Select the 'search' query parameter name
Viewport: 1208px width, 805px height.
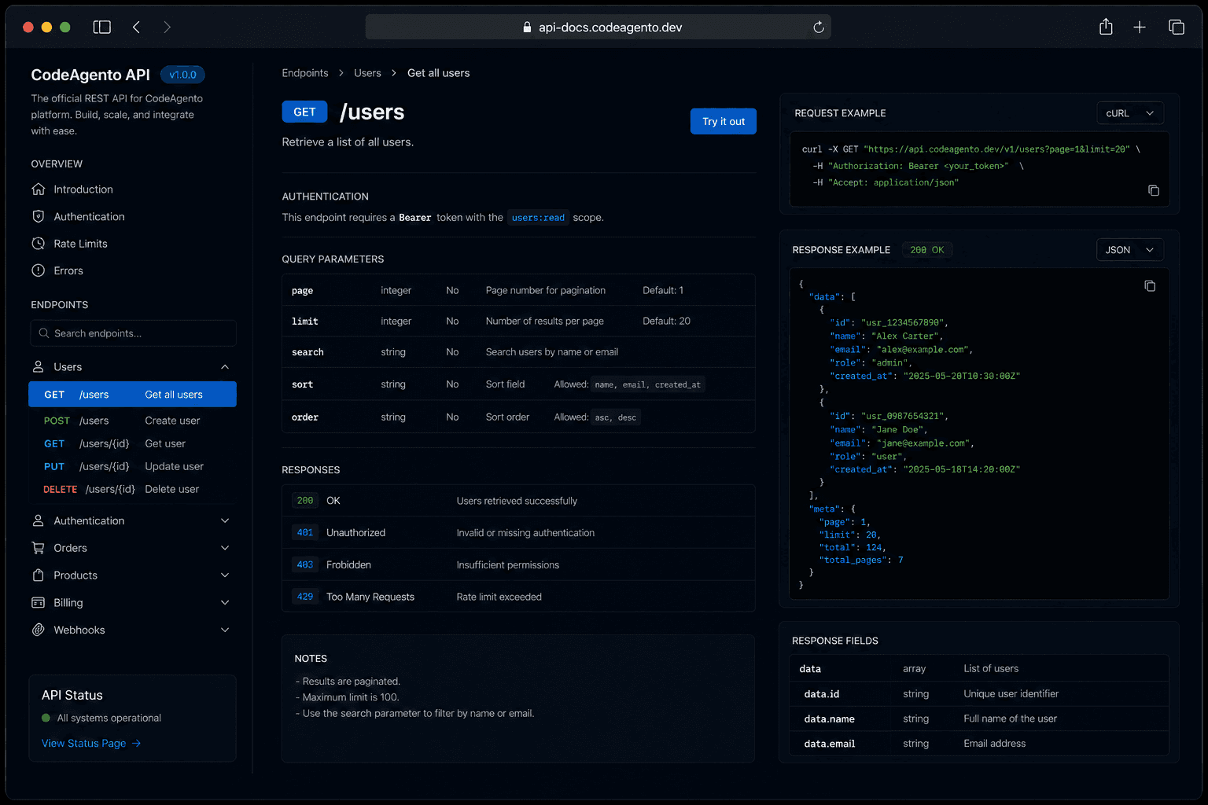click(x=308, y=352)
